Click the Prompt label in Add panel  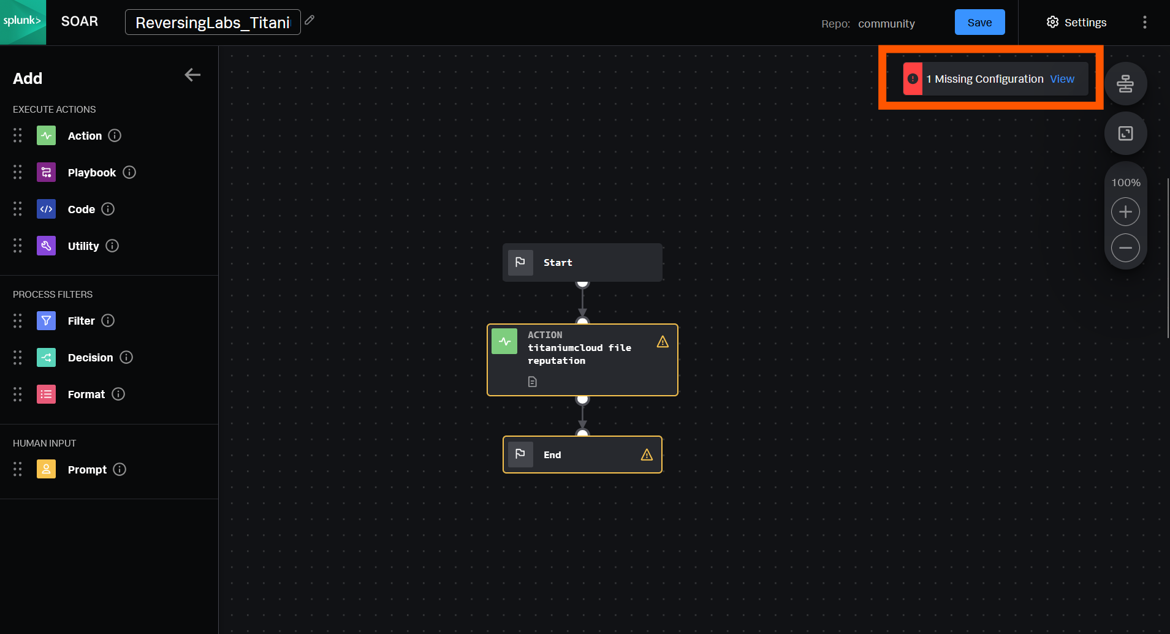coord(87,470)
